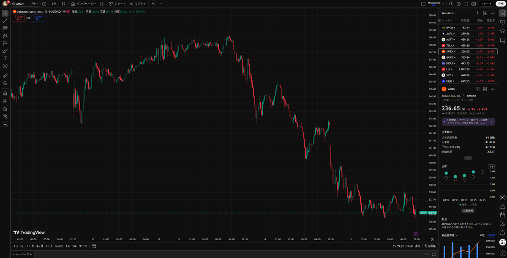
Task: Click the トレード trade button
Action: tap(486, 3)
